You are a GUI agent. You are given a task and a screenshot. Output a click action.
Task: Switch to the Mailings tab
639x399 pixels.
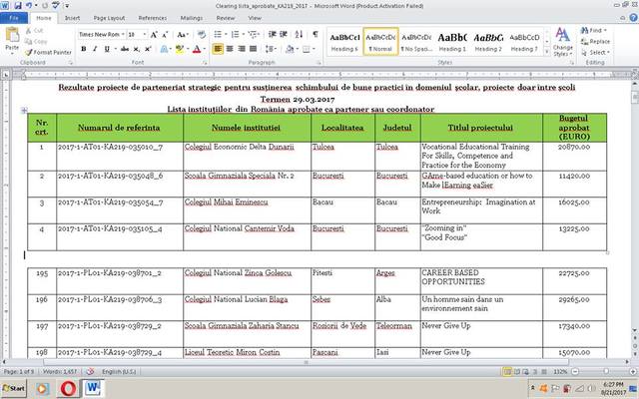192,18
